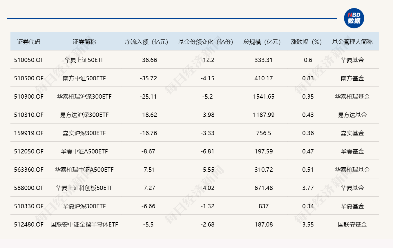Click the name 易方达沪深300ETF
The width and height of the screenshot is (393, 248).
click(x=84, y=115)
